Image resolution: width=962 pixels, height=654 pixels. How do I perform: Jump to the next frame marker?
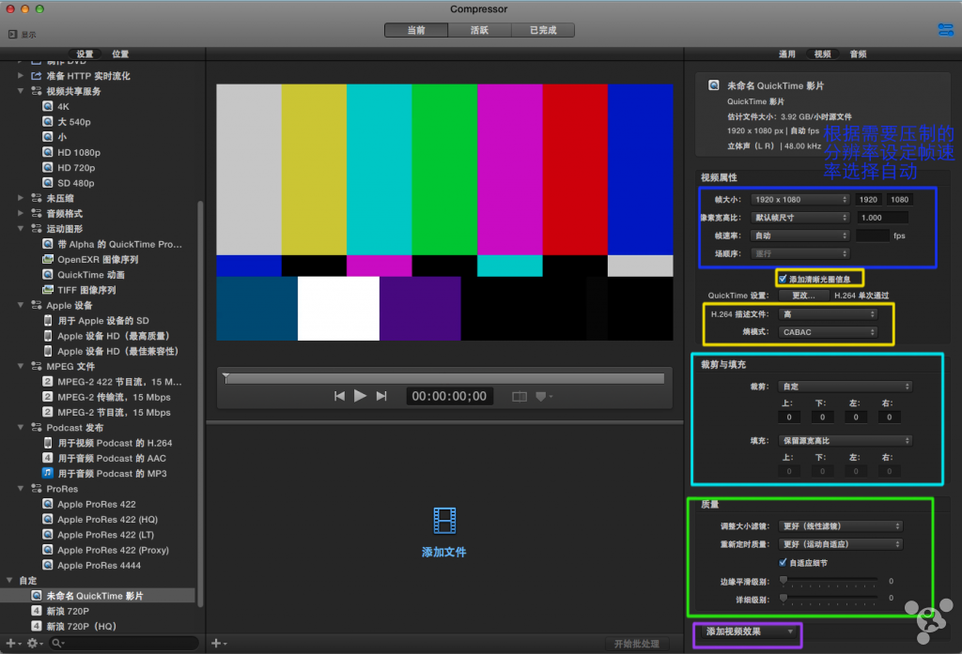[x=381, y=396]
